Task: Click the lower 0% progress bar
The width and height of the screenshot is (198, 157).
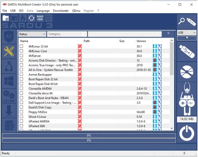Action: [x=89, y=140]
